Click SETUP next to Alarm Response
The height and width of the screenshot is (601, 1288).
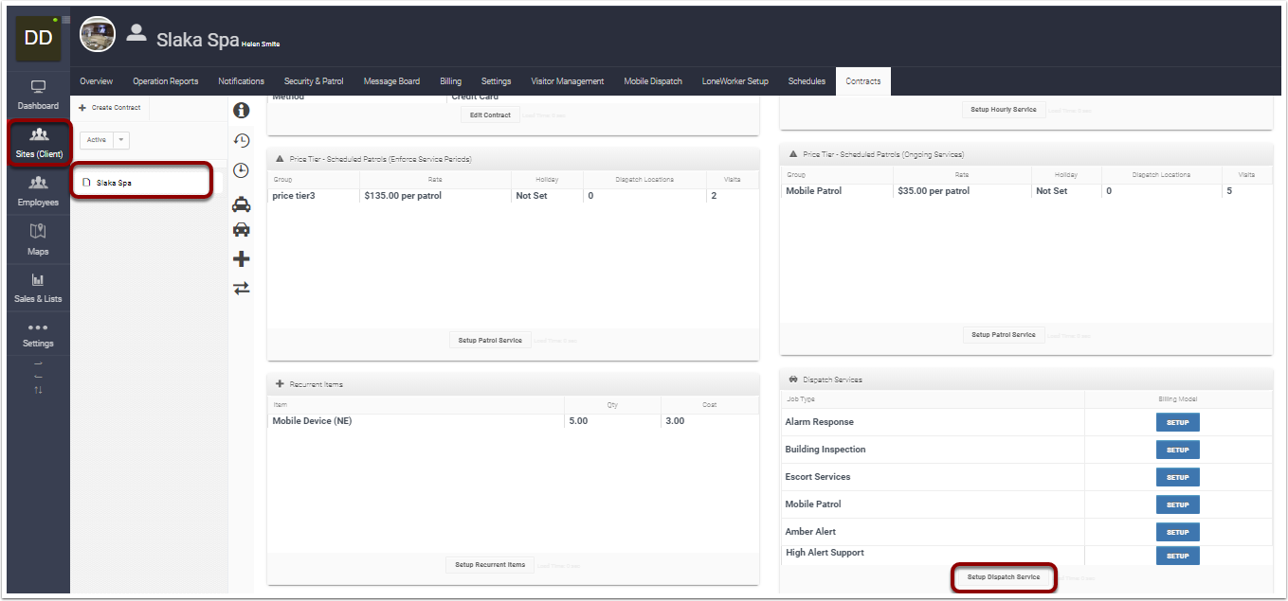(1177, 421)
